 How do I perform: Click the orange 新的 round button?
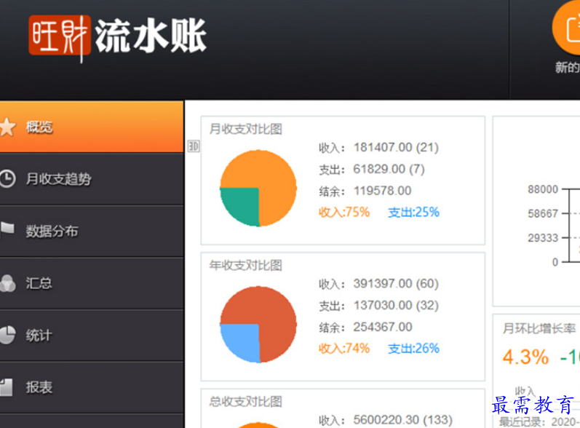click(x=567, y=28)
